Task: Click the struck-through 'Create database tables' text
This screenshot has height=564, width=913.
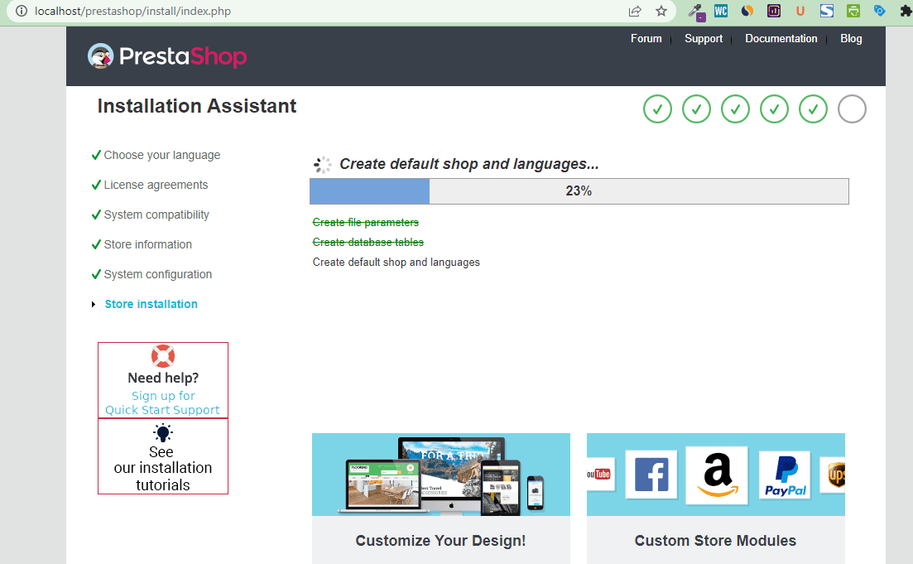Action: pyautogui.click(x=368, y=243)
